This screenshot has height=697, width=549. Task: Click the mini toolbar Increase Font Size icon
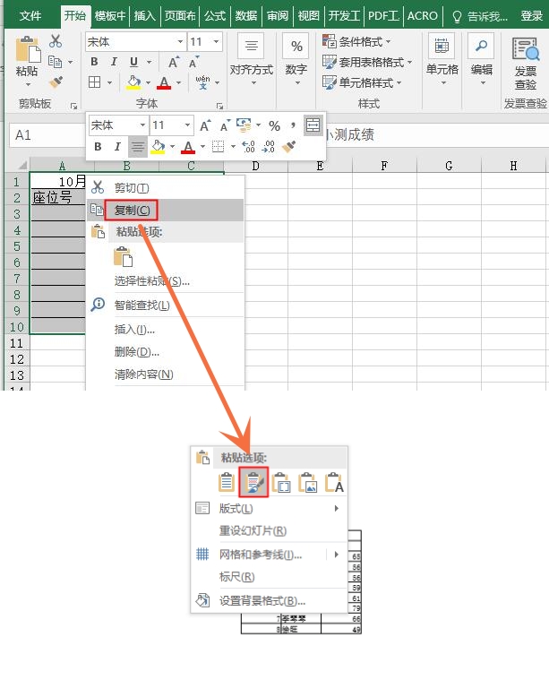[x=205, y=125]
